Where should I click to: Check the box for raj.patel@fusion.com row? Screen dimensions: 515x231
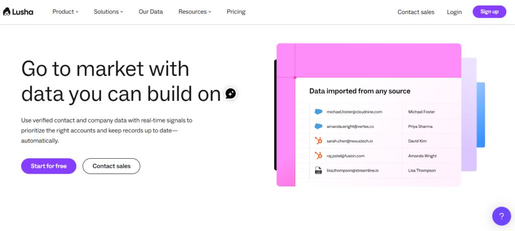pyautogui.click(x=302, y=156)
